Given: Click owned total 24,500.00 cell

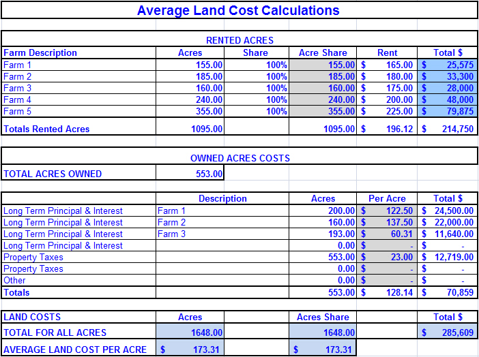Looking at the screenshot, I should (447, 211).
